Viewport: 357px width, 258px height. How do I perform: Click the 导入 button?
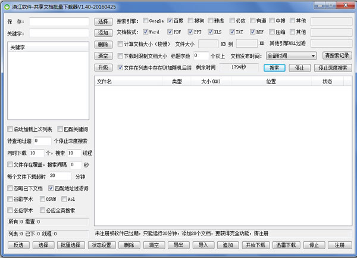click(203, 245)
